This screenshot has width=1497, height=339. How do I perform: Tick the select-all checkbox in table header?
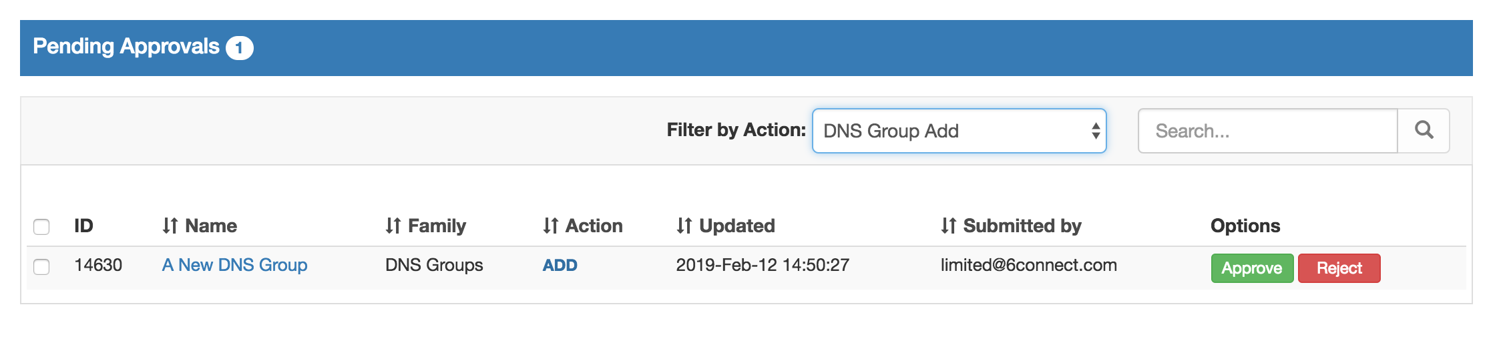pyautogui.click(x=41, y=227)
